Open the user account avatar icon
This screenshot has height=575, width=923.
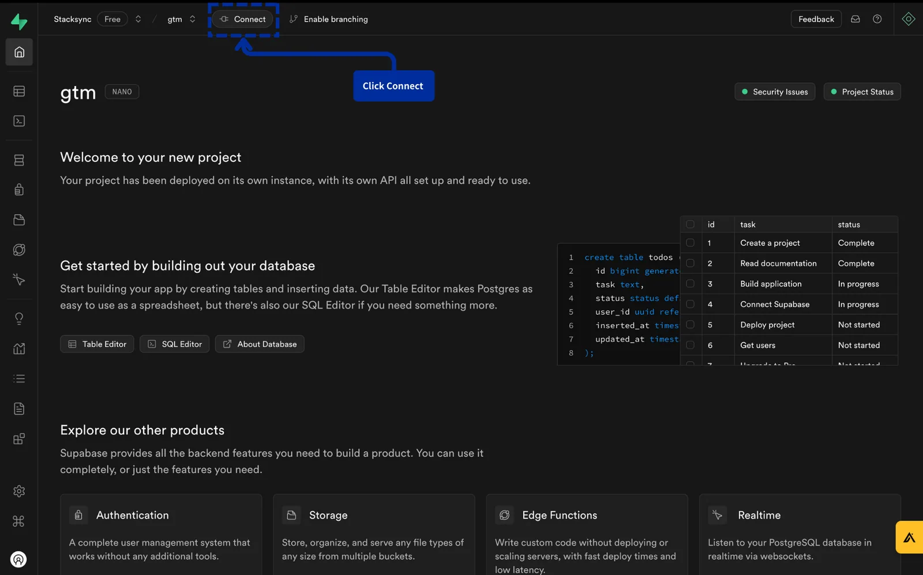tap(18, 559)
